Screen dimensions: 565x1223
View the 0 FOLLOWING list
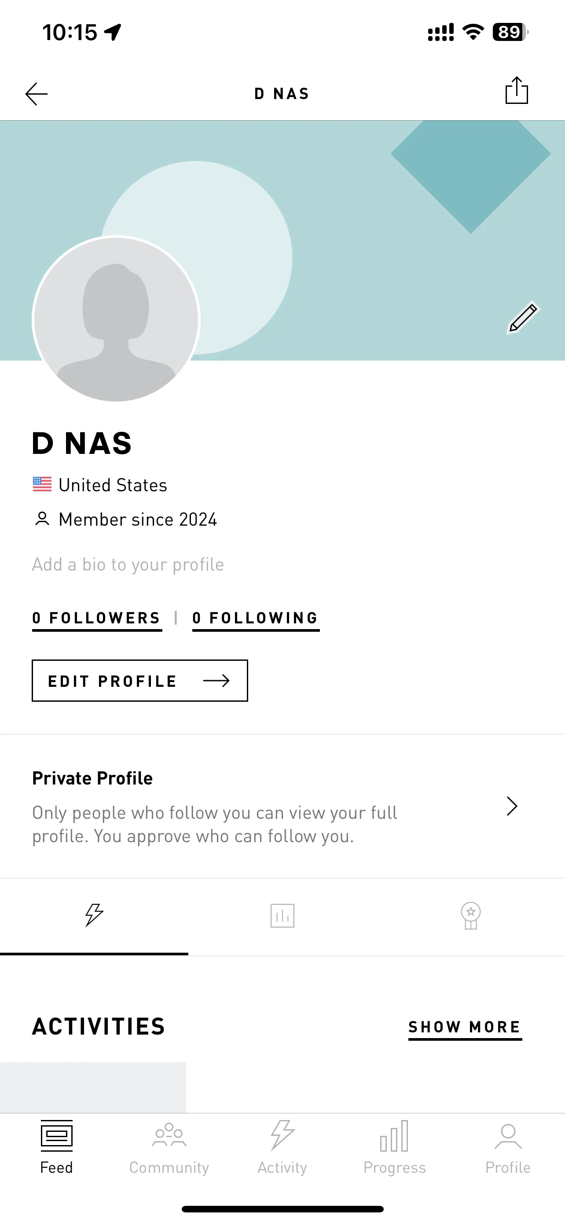256,619
